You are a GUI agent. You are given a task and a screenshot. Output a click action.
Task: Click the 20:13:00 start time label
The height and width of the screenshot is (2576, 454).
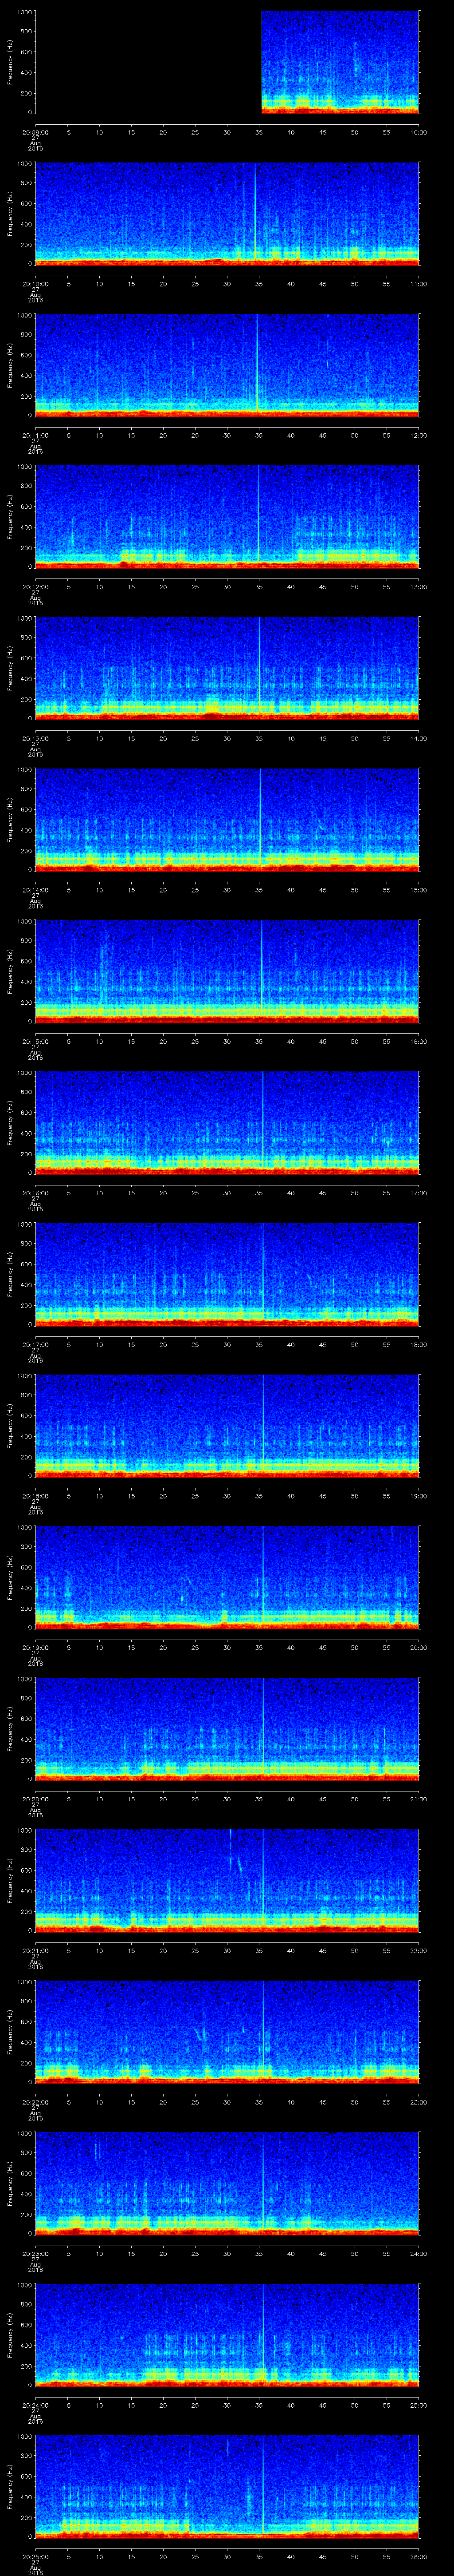(36, 738)
